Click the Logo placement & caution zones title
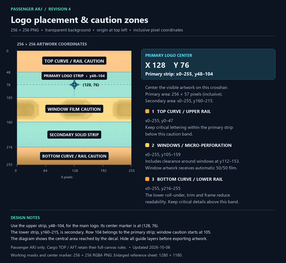 (80, 20)
